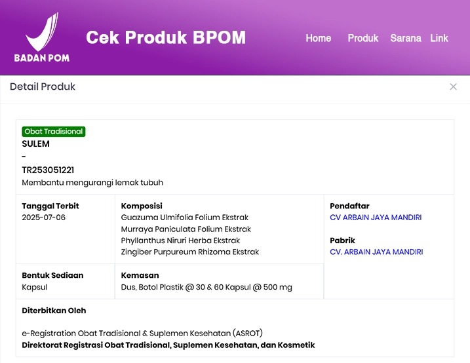Click the Kapsul value under Bentuk Sediaan
This screenshot has width=470, height=363.
35,287
